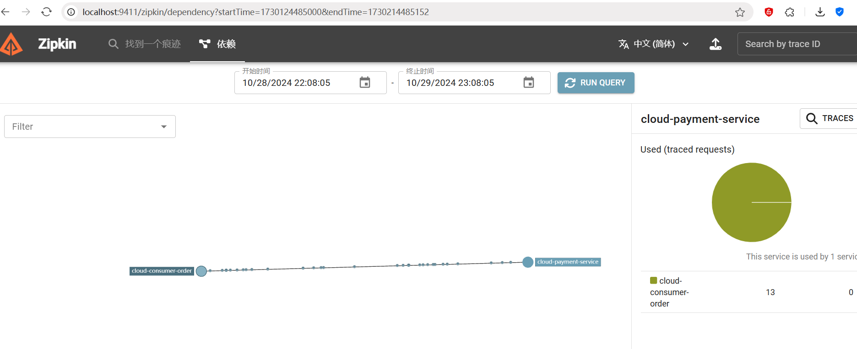Open the red shield extension icon

pyautogui.click(x=769, y=12)
